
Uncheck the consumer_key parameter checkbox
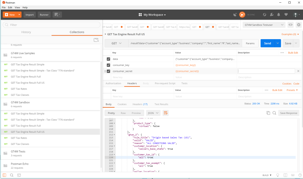[x=108, y=65]
